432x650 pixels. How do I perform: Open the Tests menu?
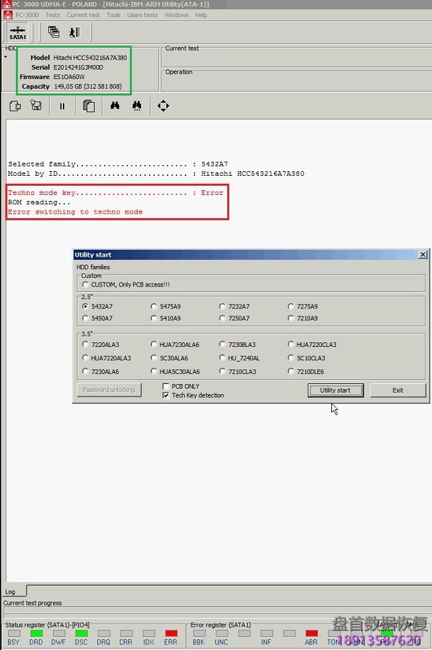[52, 15]
